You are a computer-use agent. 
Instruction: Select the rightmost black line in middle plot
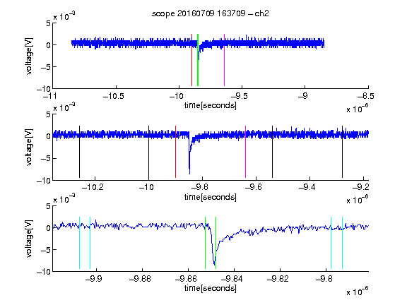pos(343,152)
